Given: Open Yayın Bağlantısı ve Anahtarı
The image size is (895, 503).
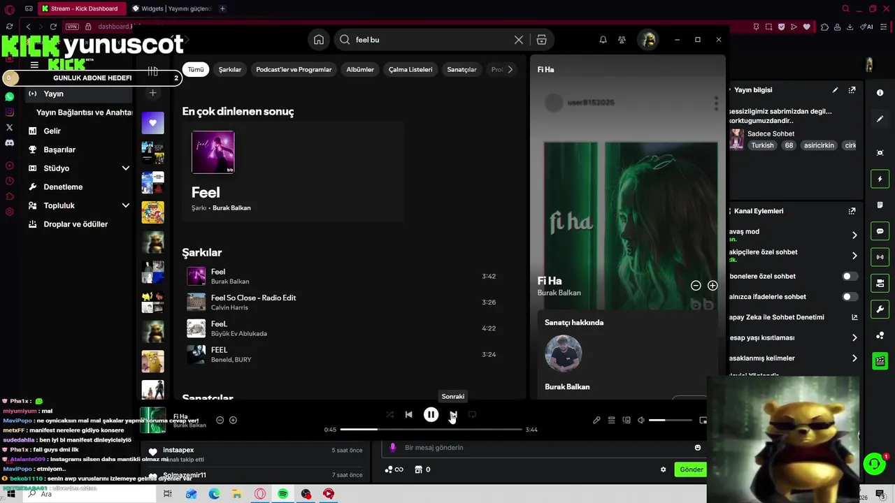Looking at the screenshot, I should pos(84,112).
